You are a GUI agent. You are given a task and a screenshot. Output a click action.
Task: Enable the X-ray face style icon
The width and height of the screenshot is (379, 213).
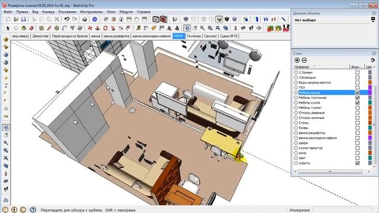pyautogui.click(x=185, y=20)
